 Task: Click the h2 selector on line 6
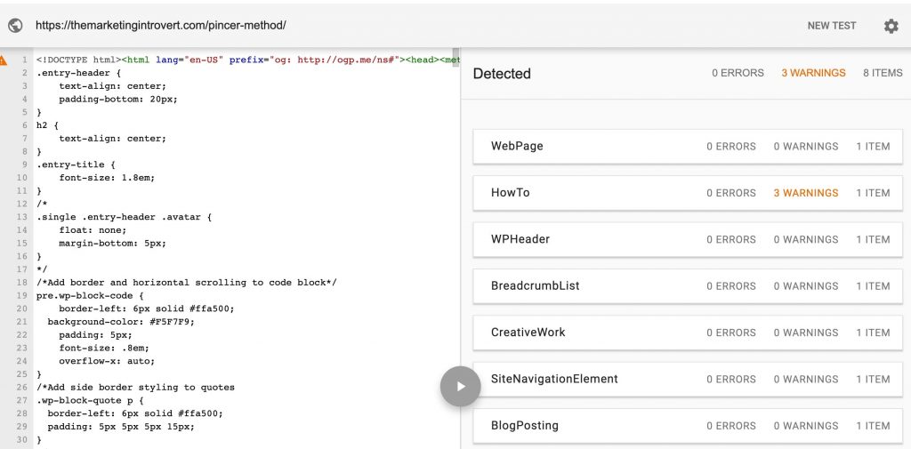[x=48, y=125]
